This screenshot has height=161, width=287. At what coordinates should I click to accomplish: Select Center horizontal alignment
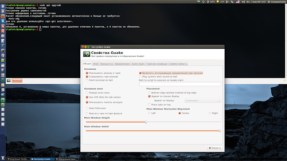coord(180,113)
